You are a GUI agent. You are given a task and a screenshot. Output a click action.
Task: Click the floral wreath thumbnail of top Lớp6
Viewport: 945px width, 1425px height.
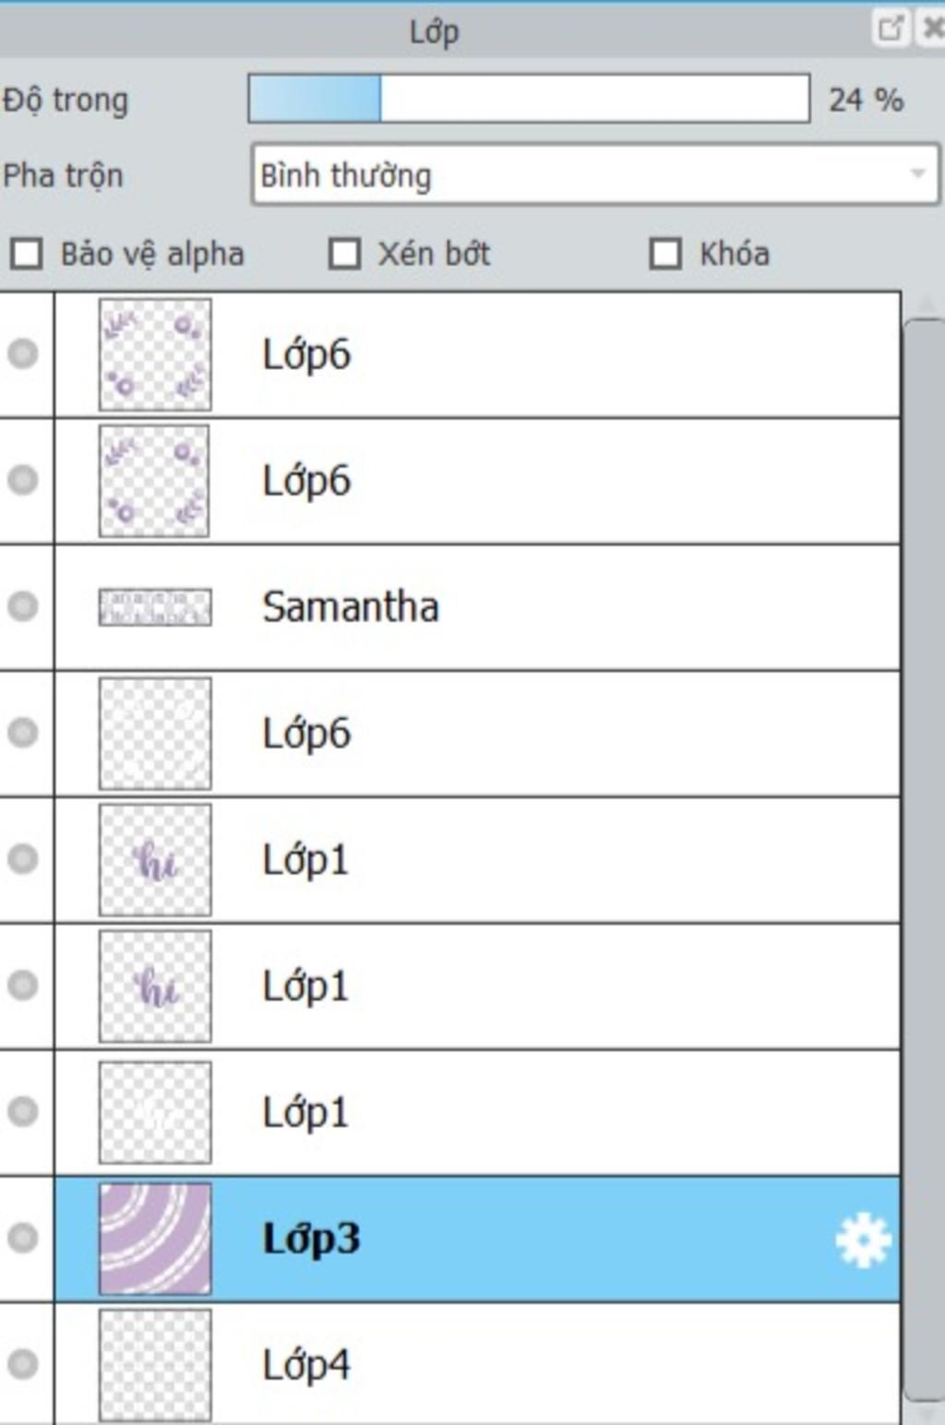[x=155, y=354]
